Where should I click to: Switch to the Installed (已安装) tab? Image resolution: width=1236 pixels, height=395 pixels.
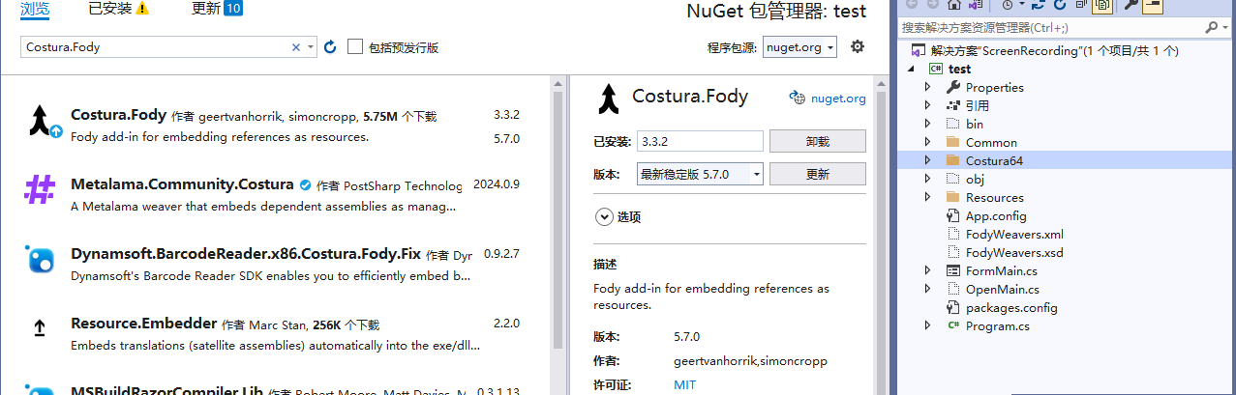point(110,9)
